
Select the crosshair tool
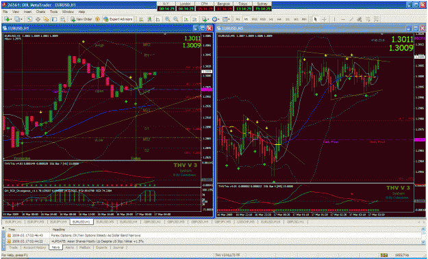click(324, 19)
